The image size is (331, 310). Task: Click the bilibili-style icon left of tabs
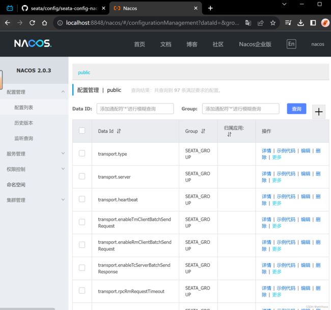point(10,8)
